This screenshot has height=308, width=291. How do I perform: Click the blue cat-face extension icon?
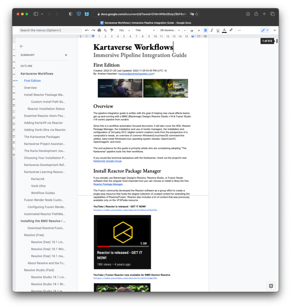(86, 14)
